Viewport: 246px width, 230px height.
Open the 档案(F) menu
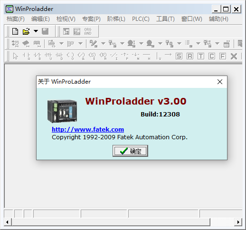(16, 19)
